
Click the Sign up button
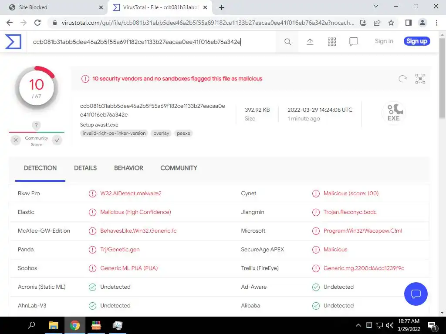(417, 41)
